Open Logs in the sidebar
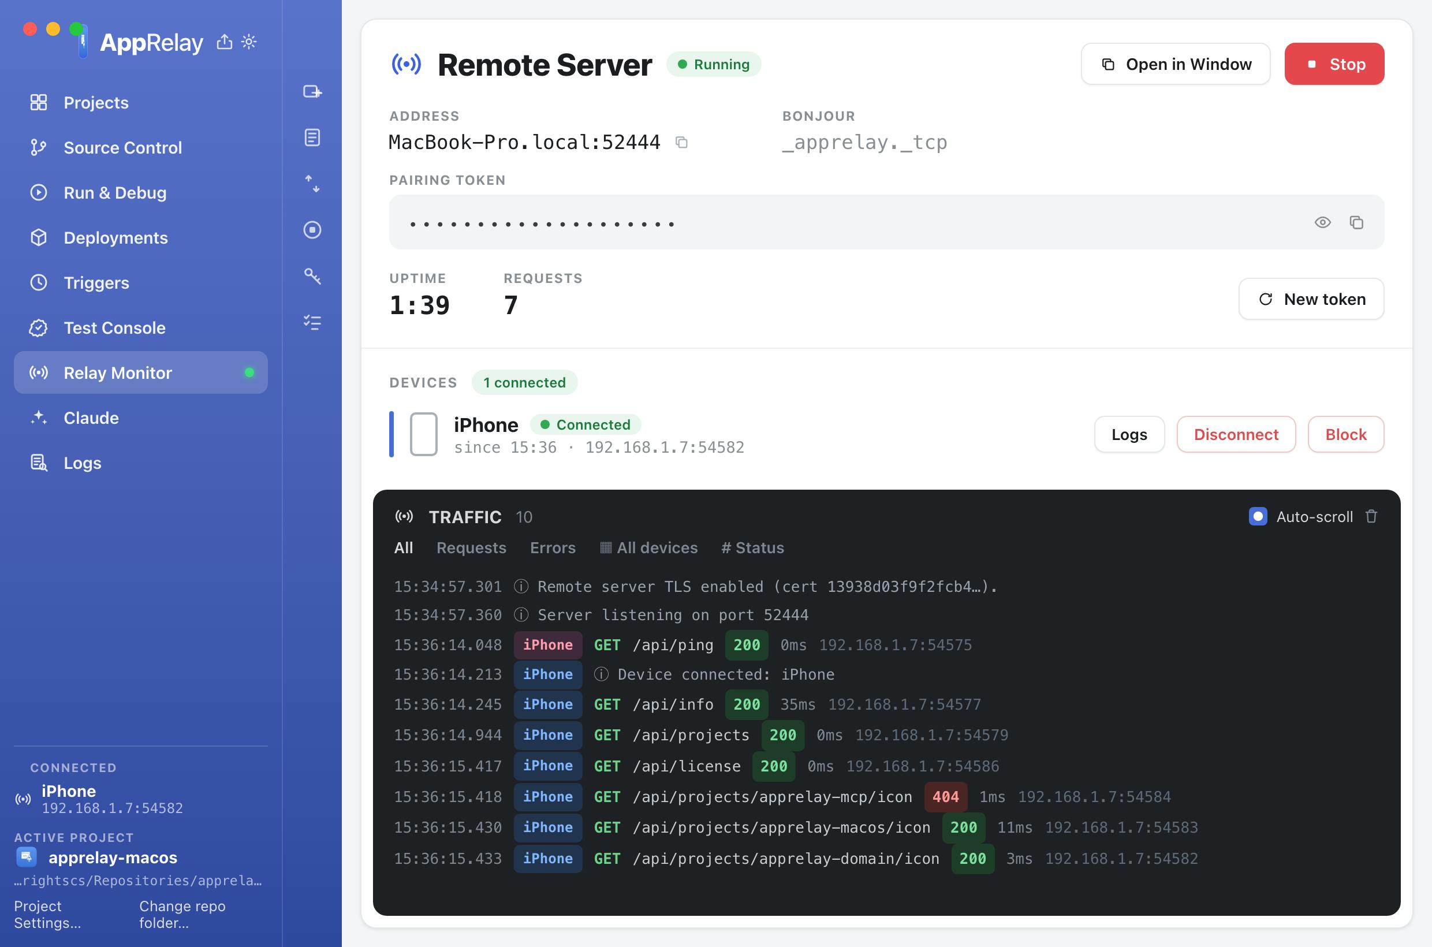The width and height of the screenshot is (1432, 947). [141, 463]
